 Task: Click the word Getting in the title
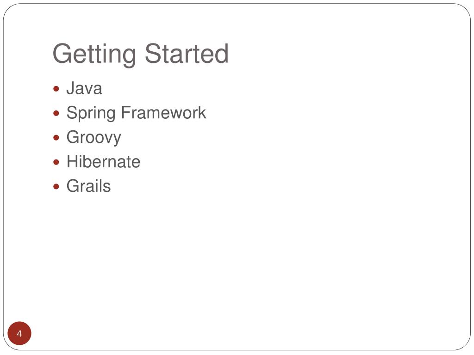tap(94, 54)
